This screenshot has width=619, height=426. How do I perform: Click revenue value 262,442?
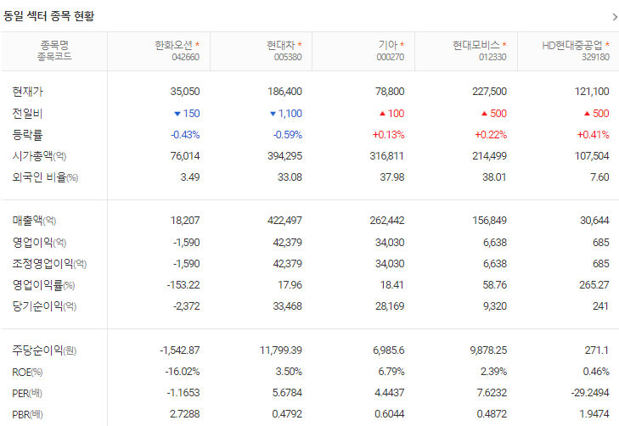coord(387,221)
